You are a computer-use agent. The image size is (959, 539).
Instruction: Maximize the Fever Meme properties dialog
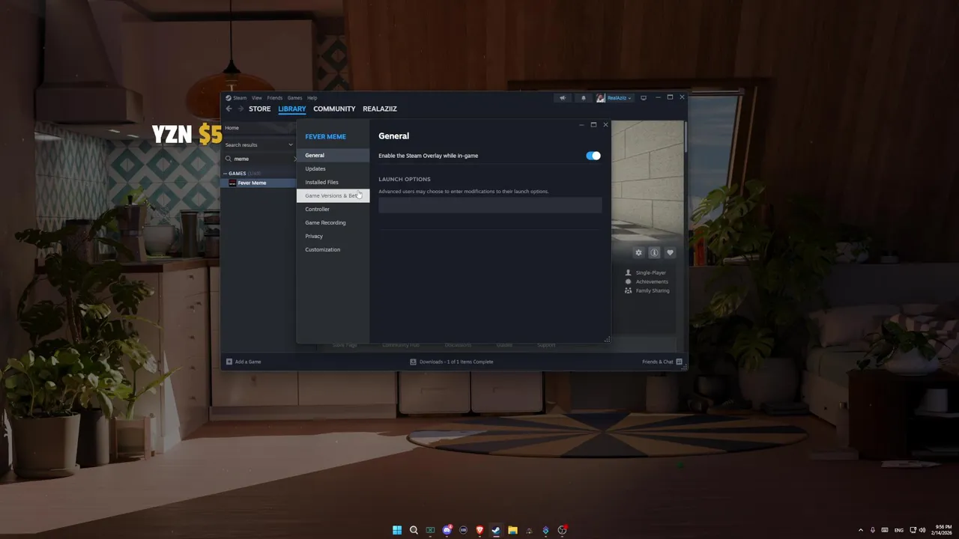[x=593, y=125]
